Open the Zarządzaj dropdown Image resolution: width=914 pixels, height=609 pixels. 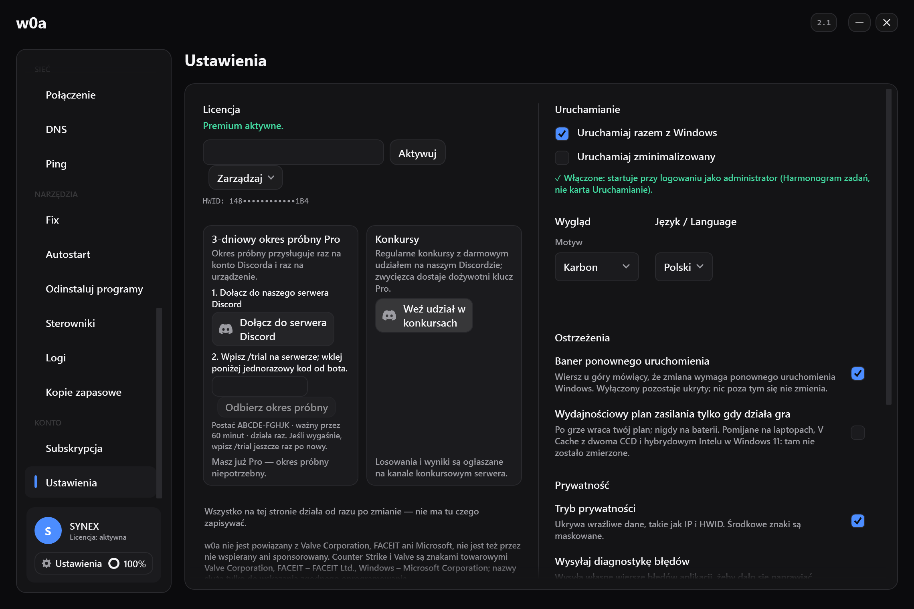[x=246, y=178]
